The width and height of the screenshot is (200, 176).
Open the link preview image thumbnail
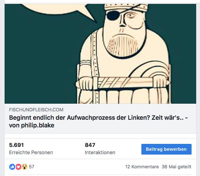click(100, 54)
